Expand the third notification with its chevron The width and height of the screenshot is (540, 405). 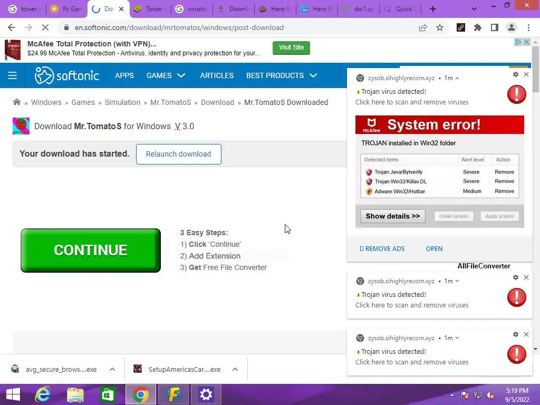tap(457, 338)
